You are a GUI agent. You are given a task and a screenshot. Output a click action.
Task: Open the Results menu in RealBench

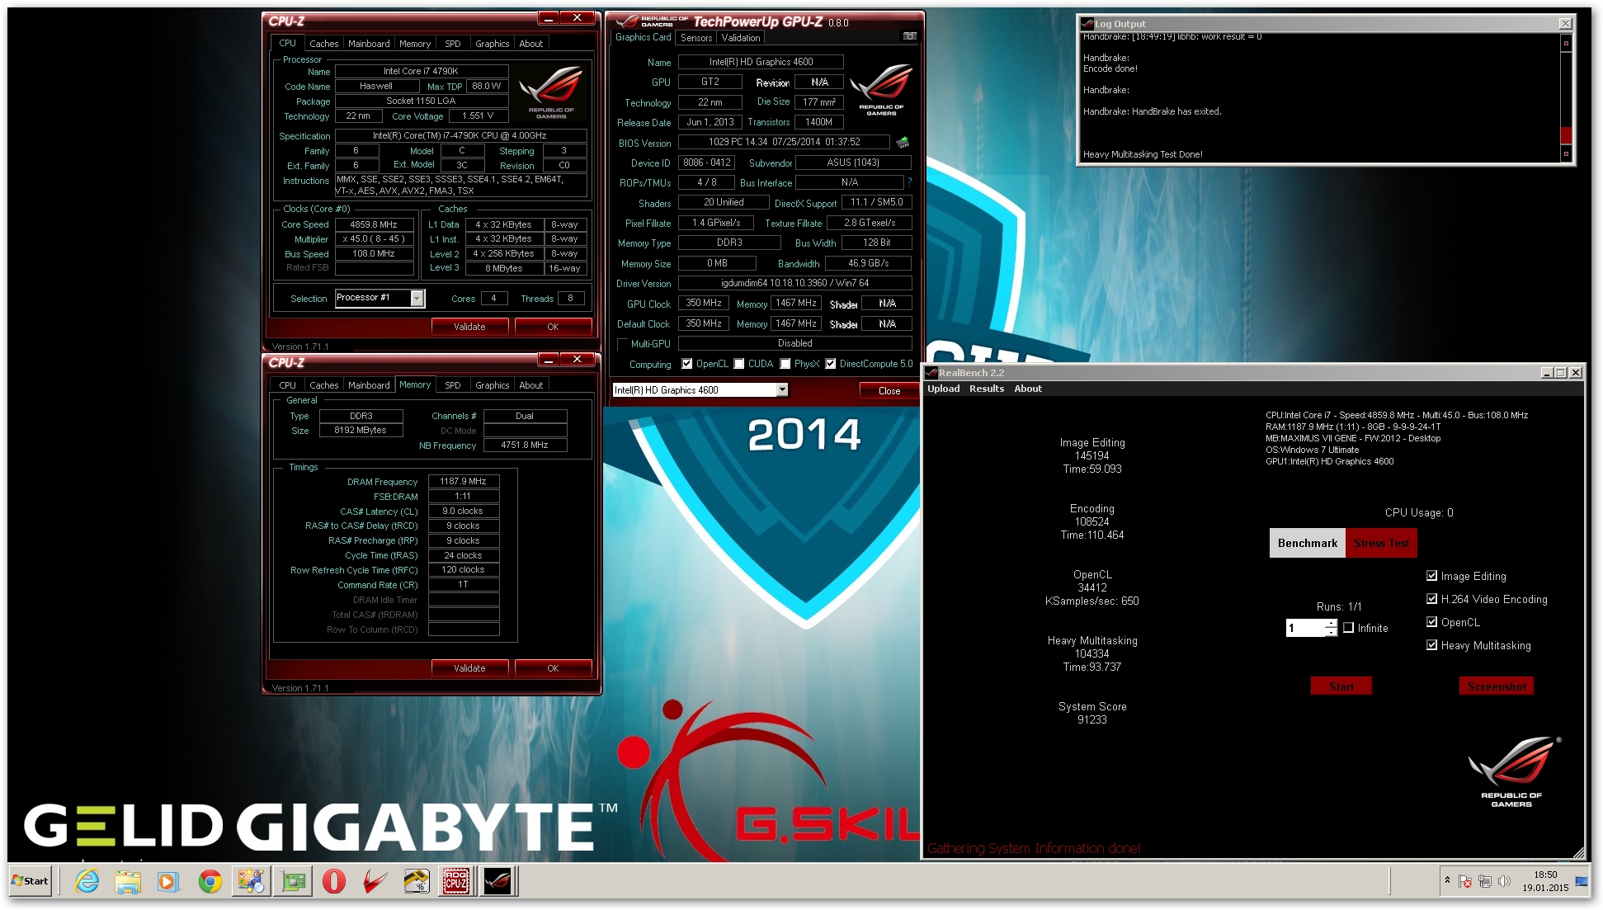[x=987, y=389]
